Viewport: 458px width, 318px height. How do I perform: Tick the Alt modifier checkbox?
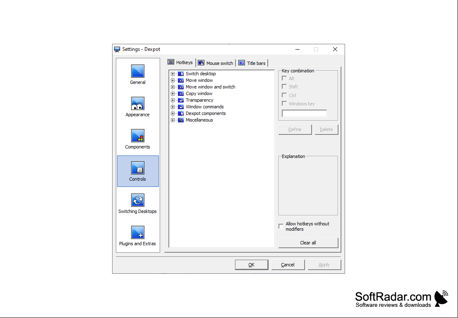pyautogui.click(x=284, y=78)
